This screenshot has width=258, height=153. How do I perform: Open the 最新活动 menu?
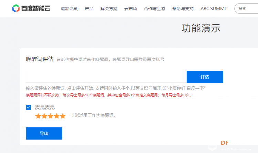coord(70,9)
